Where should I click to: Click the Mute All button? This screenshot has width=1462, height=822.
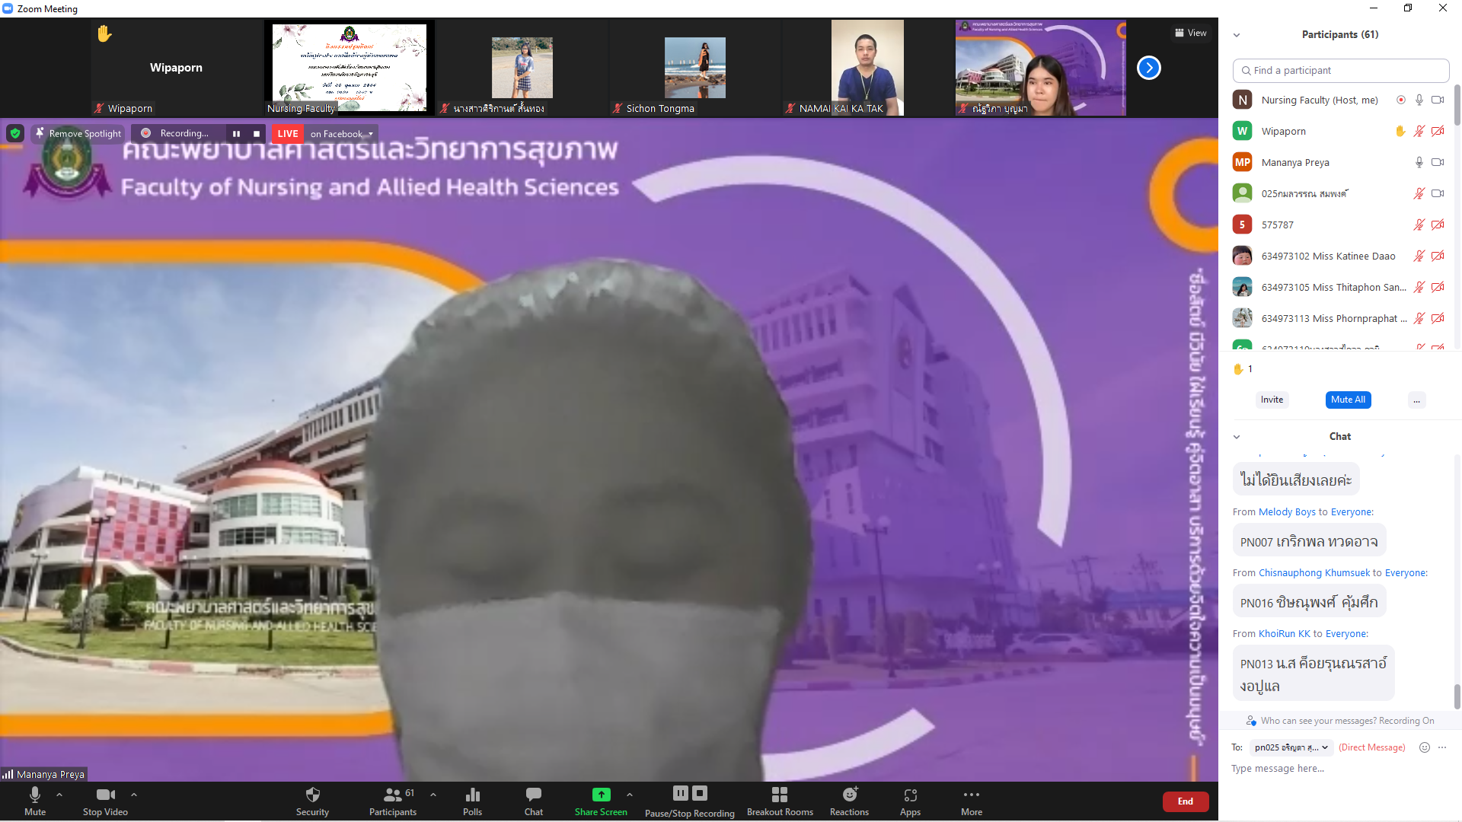[1348, 400]
